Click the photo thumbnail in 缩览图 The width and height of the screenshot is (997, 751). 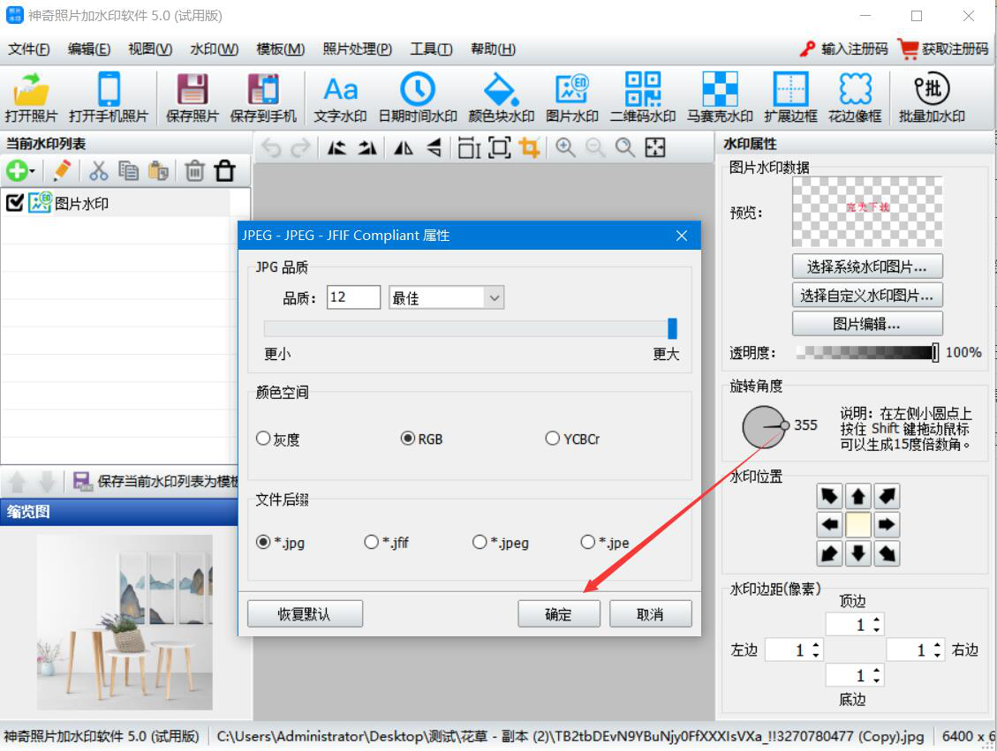pos(125,622)
